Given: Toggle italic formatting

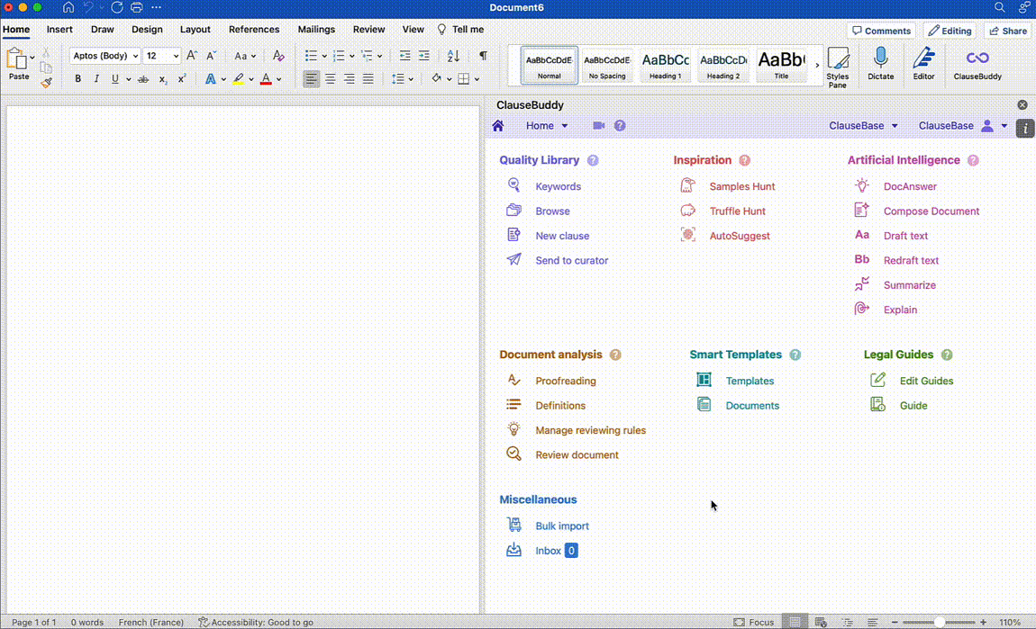Looking at the screenshot, I should [x=95, y=78].
